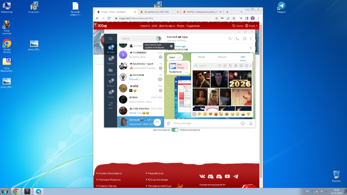Open Поддержка in the ICCup navigation
Screen dimensions: 347x195
[193, 26]
